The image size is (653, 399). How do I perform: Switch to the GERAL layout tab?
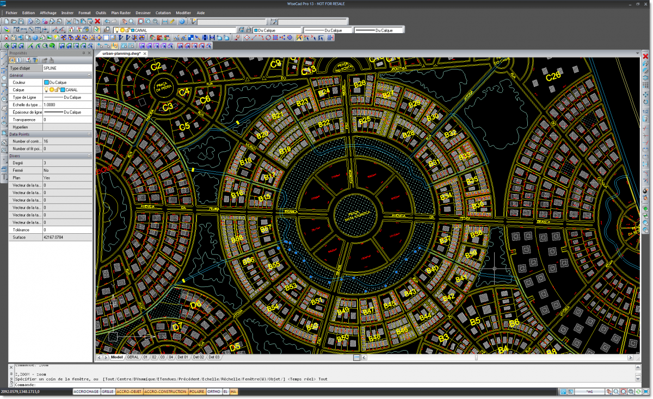click(133, 357)
